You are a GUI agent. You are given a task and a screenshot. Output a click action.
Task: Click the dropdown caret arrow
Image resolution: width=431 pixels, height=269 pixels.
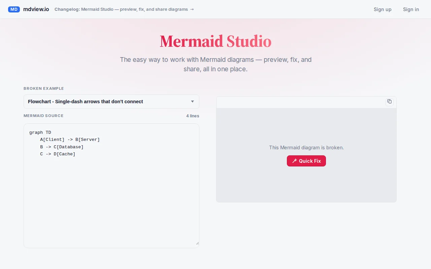pyautogui.click(x=193, y=102)
